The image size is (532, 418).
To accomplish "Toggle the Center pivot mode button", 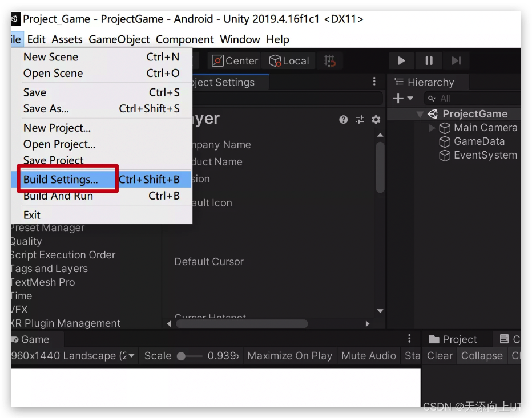I will click(x=235, y=60).
